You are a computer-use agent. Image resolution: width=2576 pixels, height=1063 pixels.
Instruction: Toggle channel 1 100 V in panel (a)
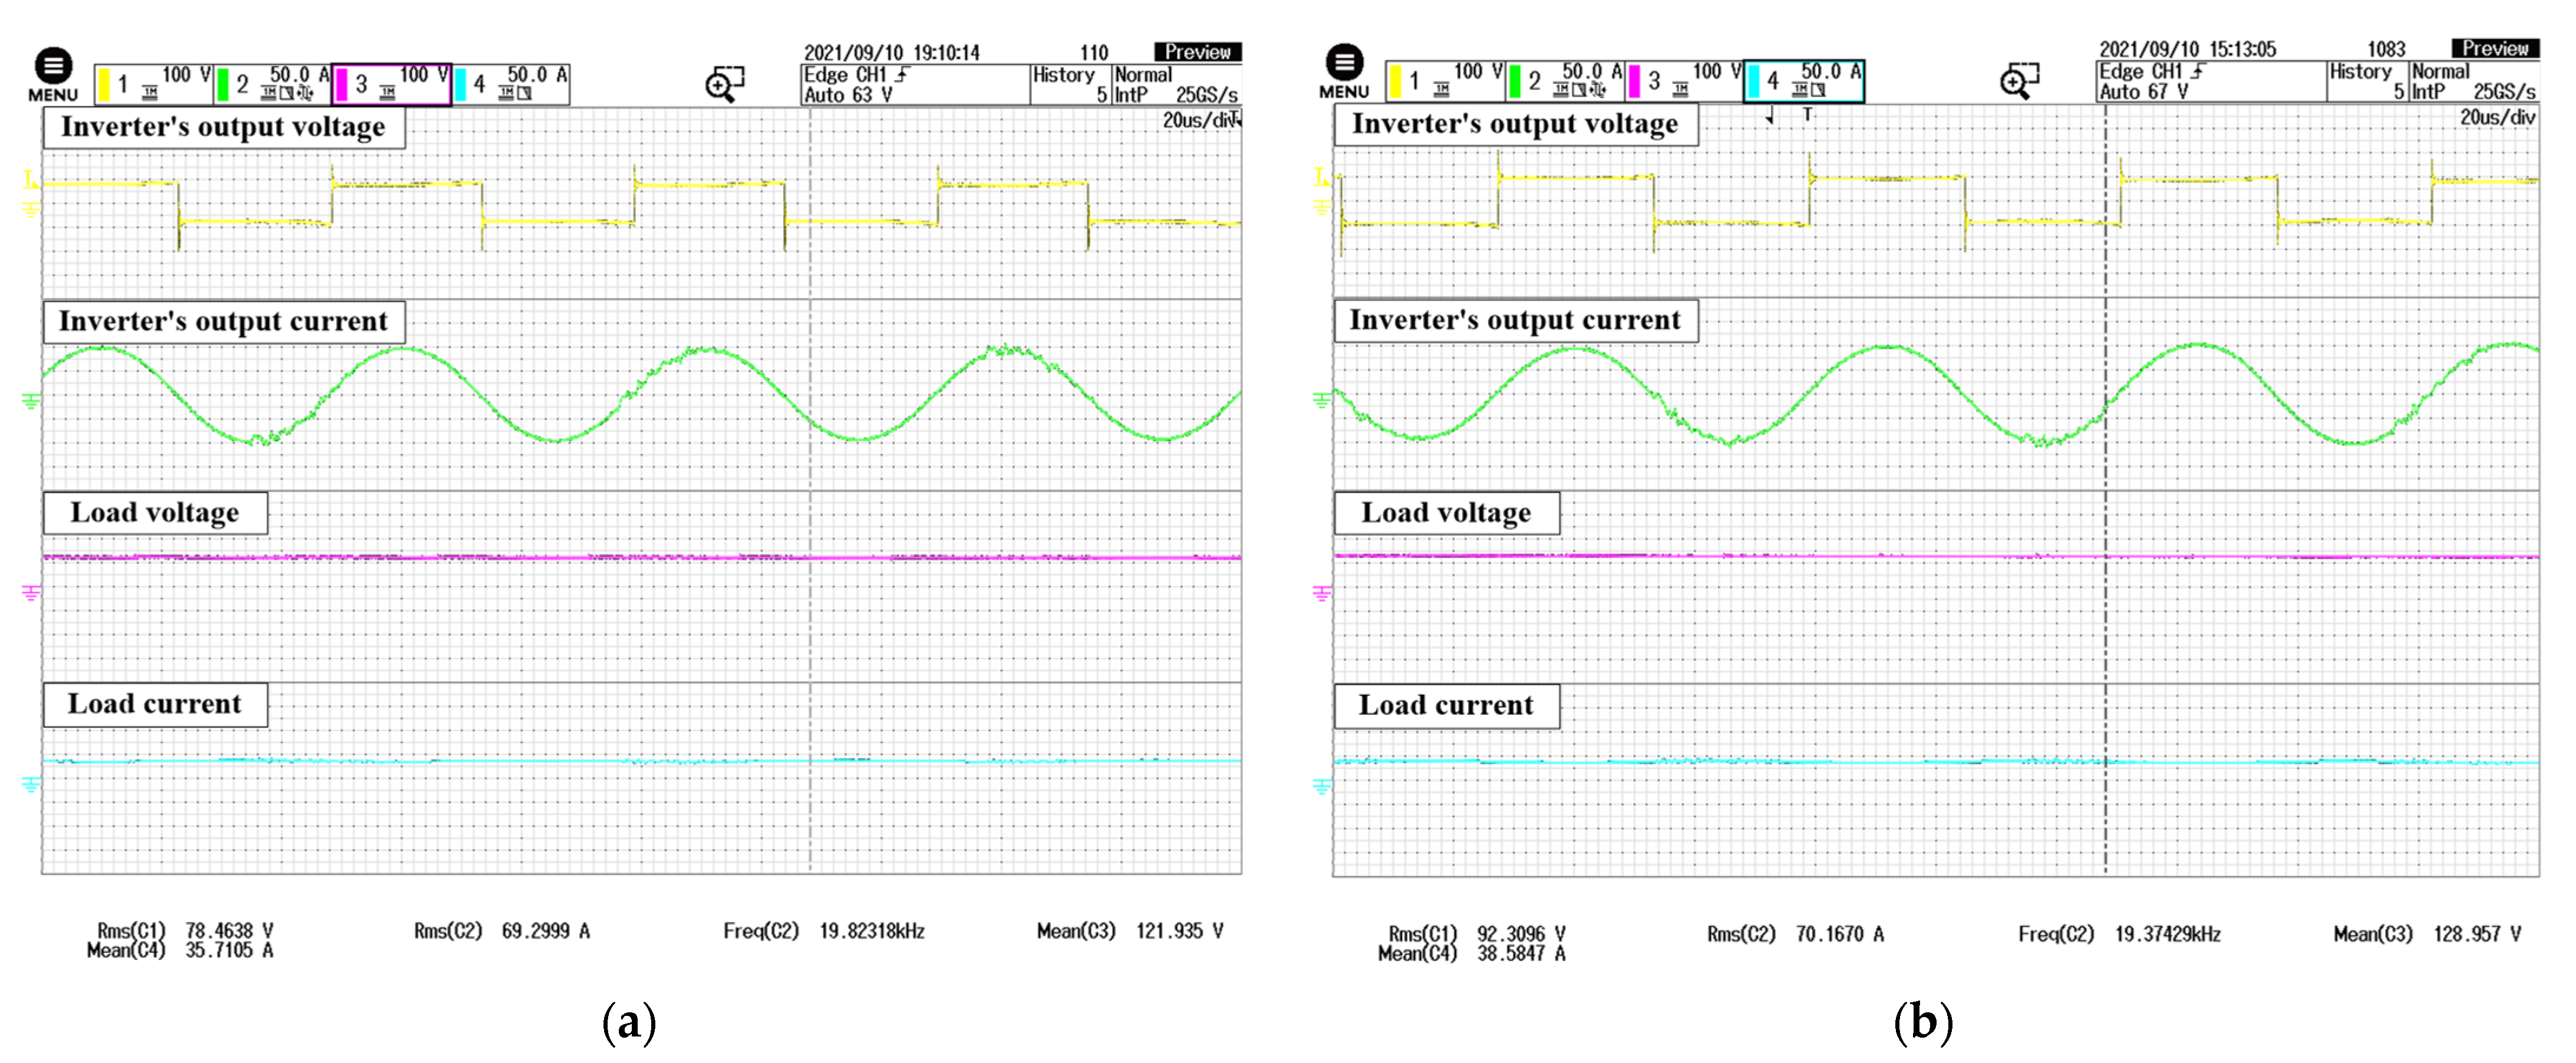(x=154, y=84)
